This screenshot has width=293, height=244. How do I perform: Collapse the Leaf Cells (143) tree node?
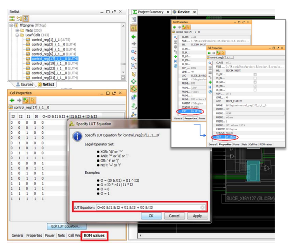pos(17,35)
